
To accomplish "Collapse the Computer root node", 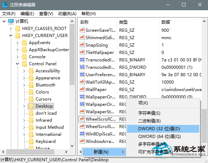I will pyautogui.click(x=4, y=21).
